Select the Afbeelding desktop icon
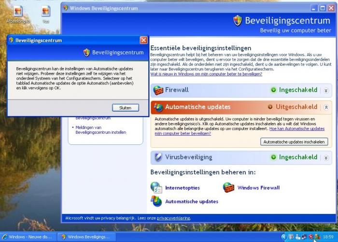The image size is (338, 242). coord(18,14)
